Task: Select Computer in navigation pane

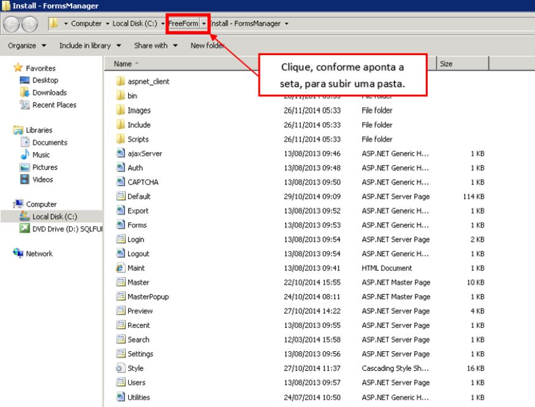Action: click(x=41, y=204)
